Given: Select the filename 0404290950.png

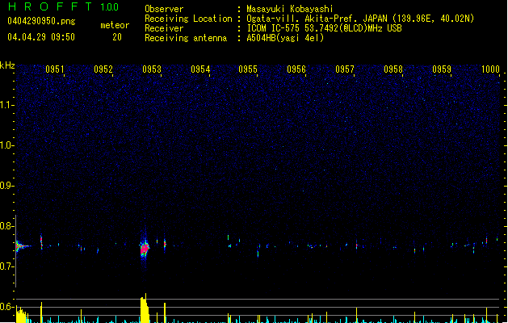Looking at the screenshot, I should [x=41, y=21].
